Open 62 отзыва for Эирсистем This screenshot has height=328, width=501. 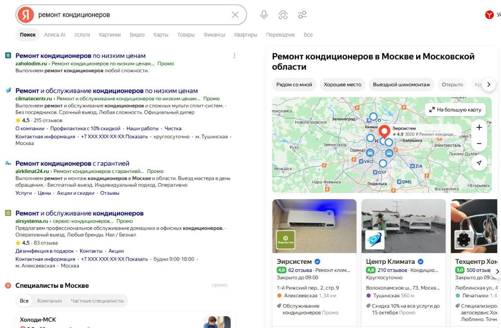click(300, 270)
